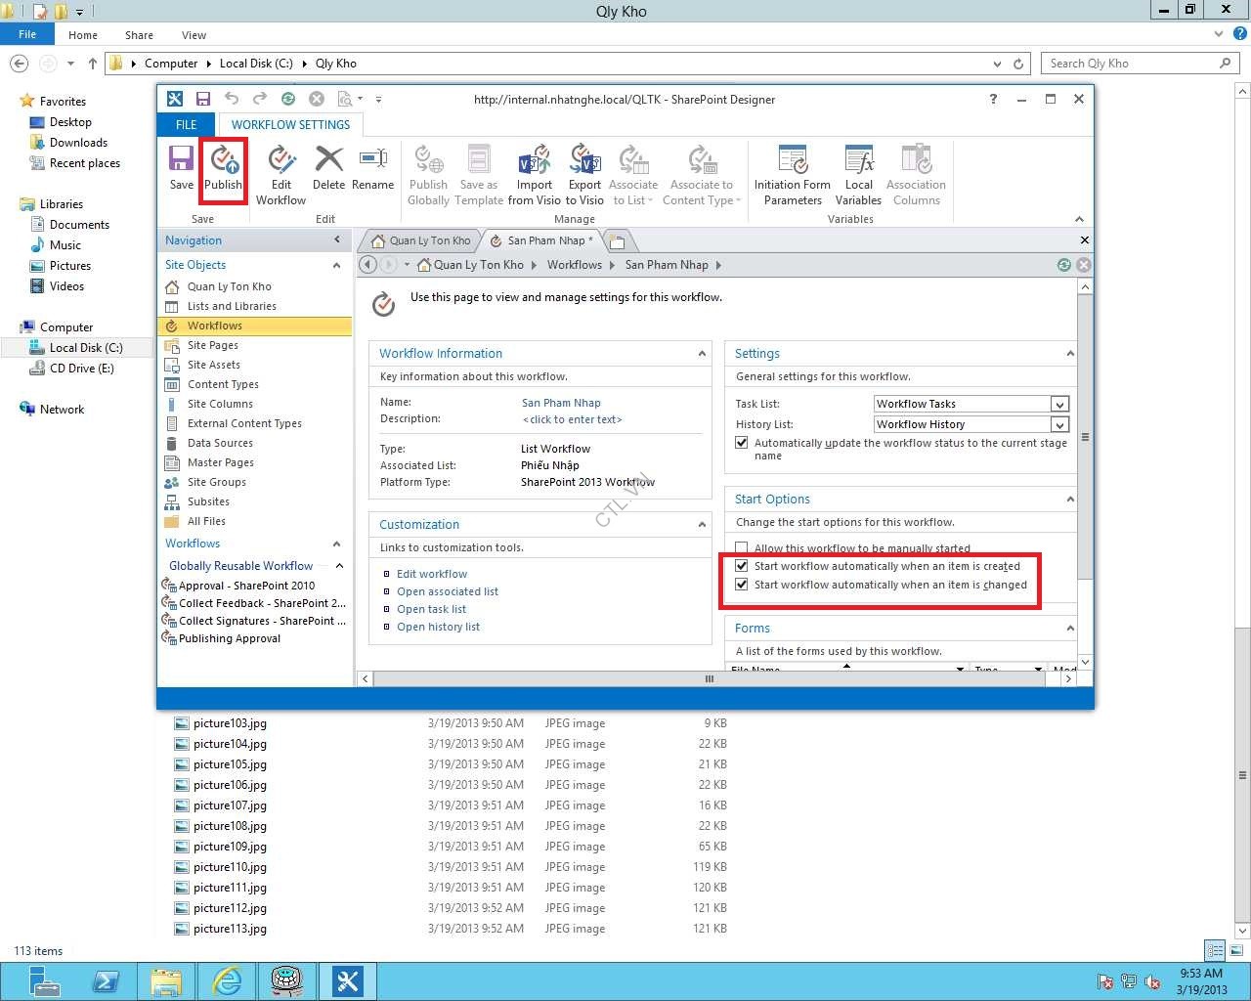The height and width of the screenshot is (1001, 1251).
Task: Open the History List dropdown
Action: (x=1059, y=424)
